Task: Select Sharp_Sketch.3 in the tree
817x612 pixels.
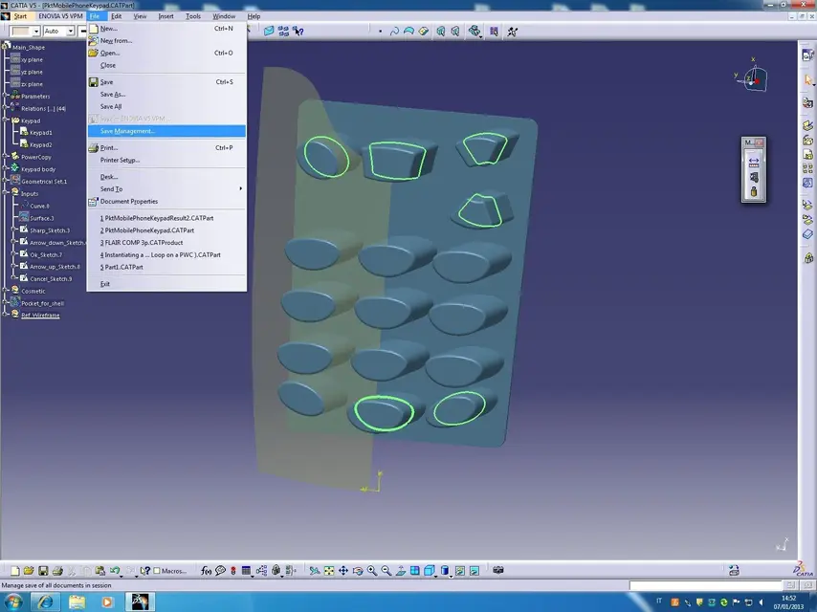Action: point(50,230)
